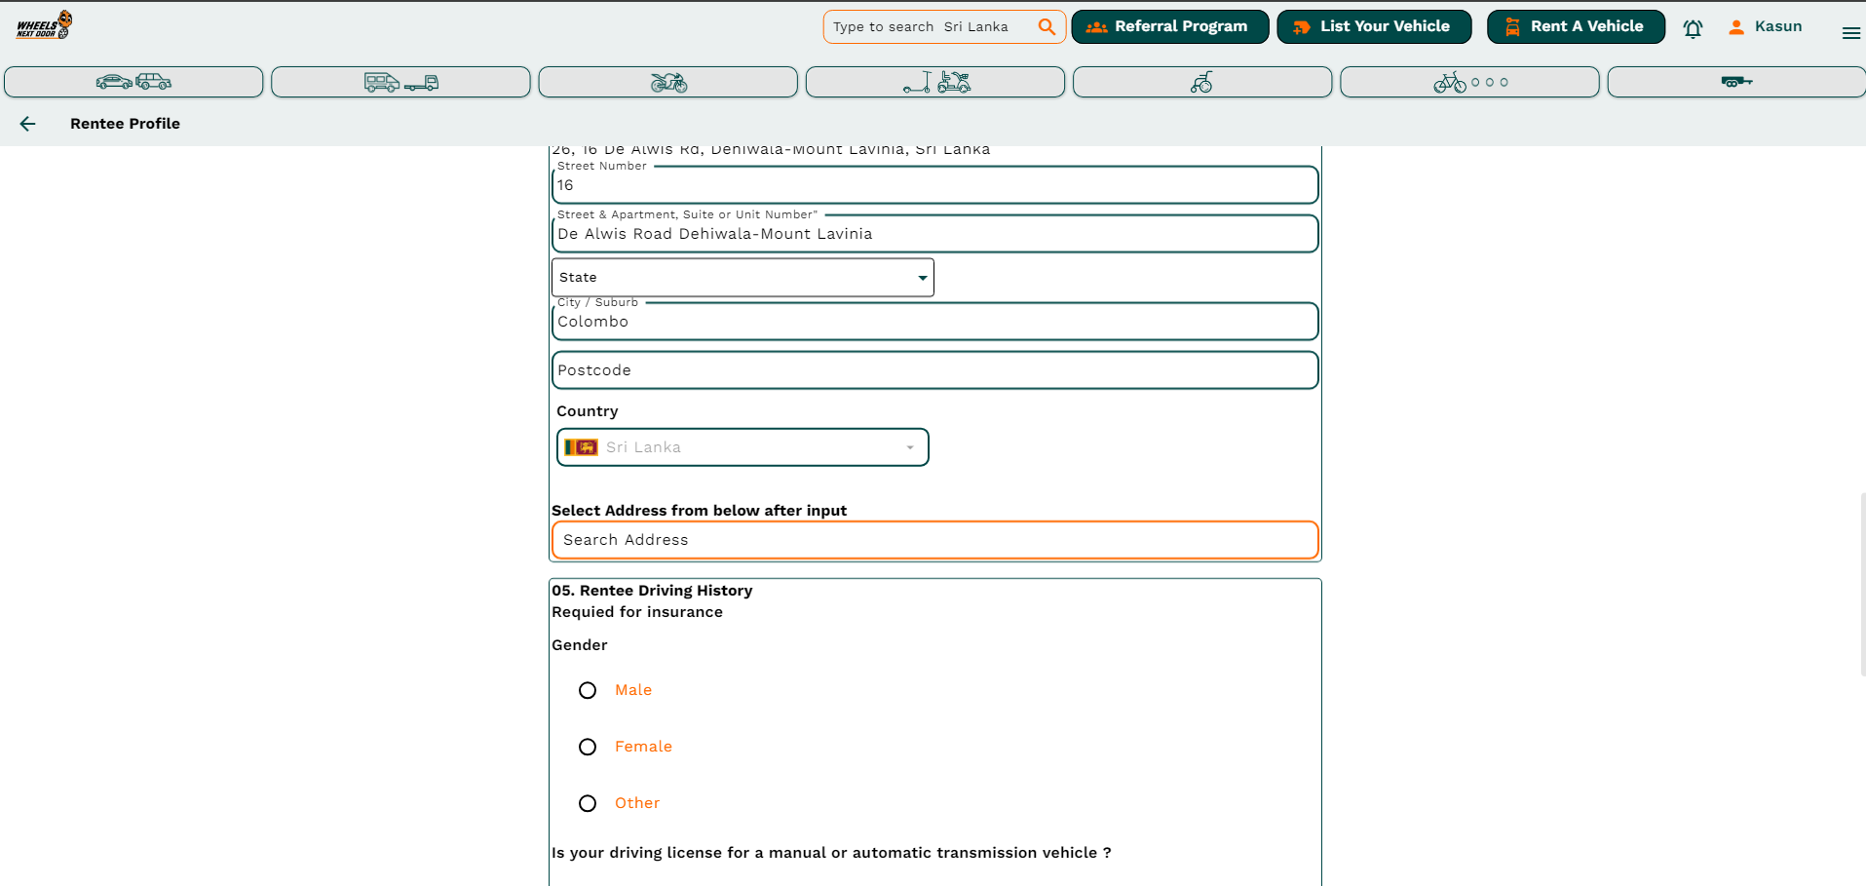Select the wheelchair category
Image resolution: width=1866 pixels, height=886 pixels.
(1201, 82)
